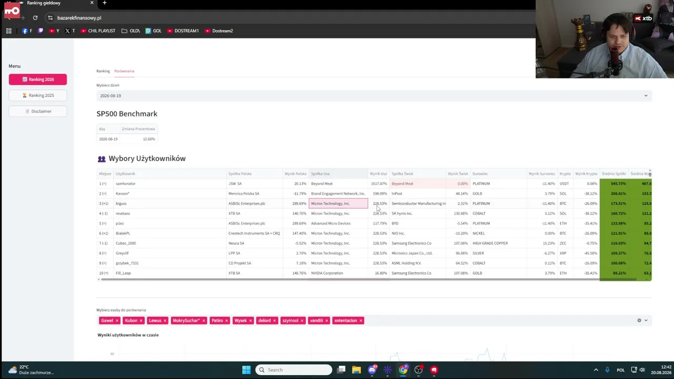
Task: Open Ranking 2025 in the side menu
Action: click(x=38, y=95)
